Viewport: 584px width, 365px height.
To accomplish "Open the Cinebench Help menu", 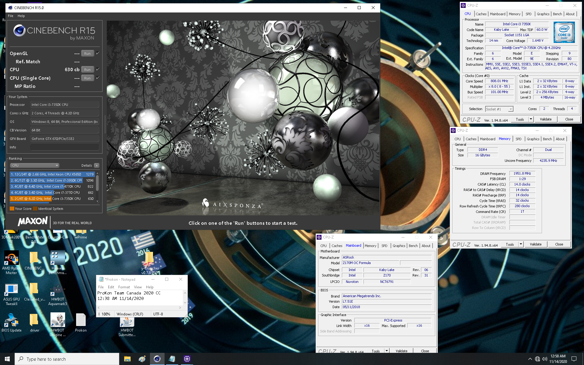I will pos(21,16).
